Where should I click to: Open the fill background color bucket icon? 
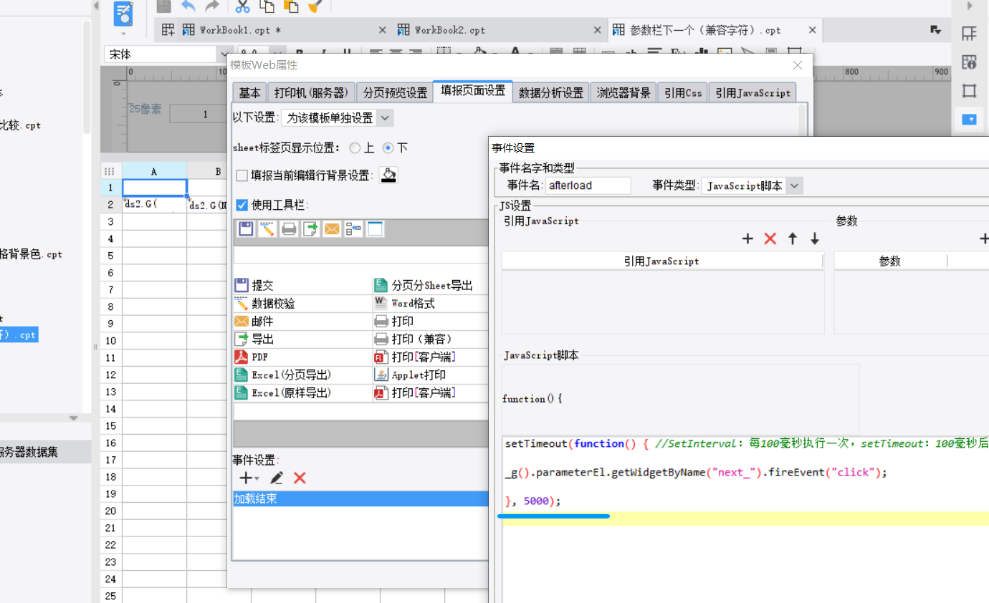pyautogui.click(x=388, y=175)
